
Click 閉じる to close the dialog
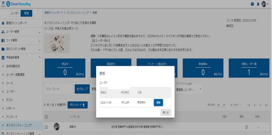(166, 112)
